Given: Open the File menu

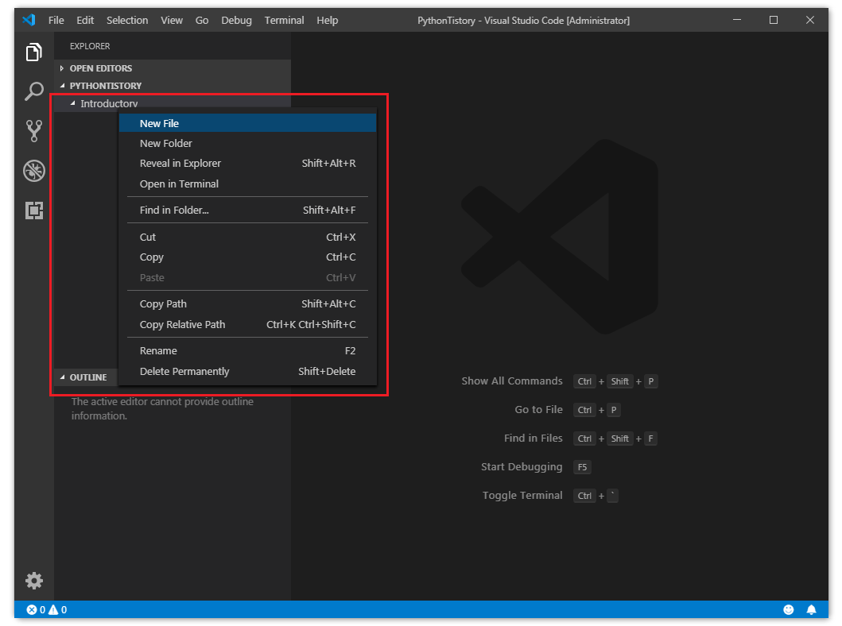Looking at the screenshot, I should pos(56,21).
